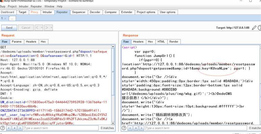The width and height of the screenshot is (261, 134).
Task: Click the response search term field
Action: (196, 128)
